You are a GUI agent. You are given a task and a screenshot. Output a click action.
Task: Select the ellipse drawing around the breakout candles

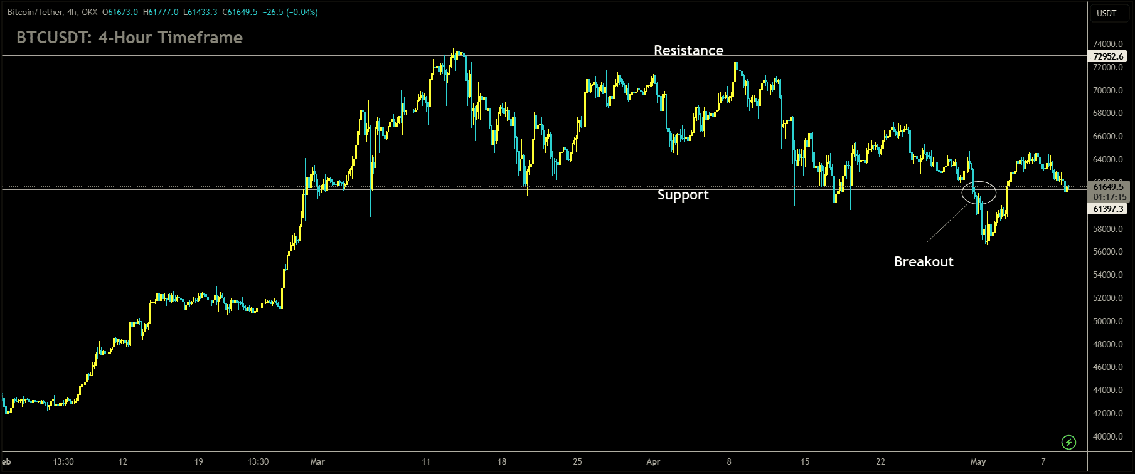pyautogui.click(x=979, y=192)
